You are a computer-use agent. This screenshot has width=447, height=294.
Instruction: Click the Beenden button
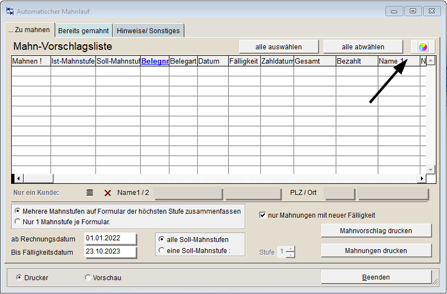pos(376,277)
